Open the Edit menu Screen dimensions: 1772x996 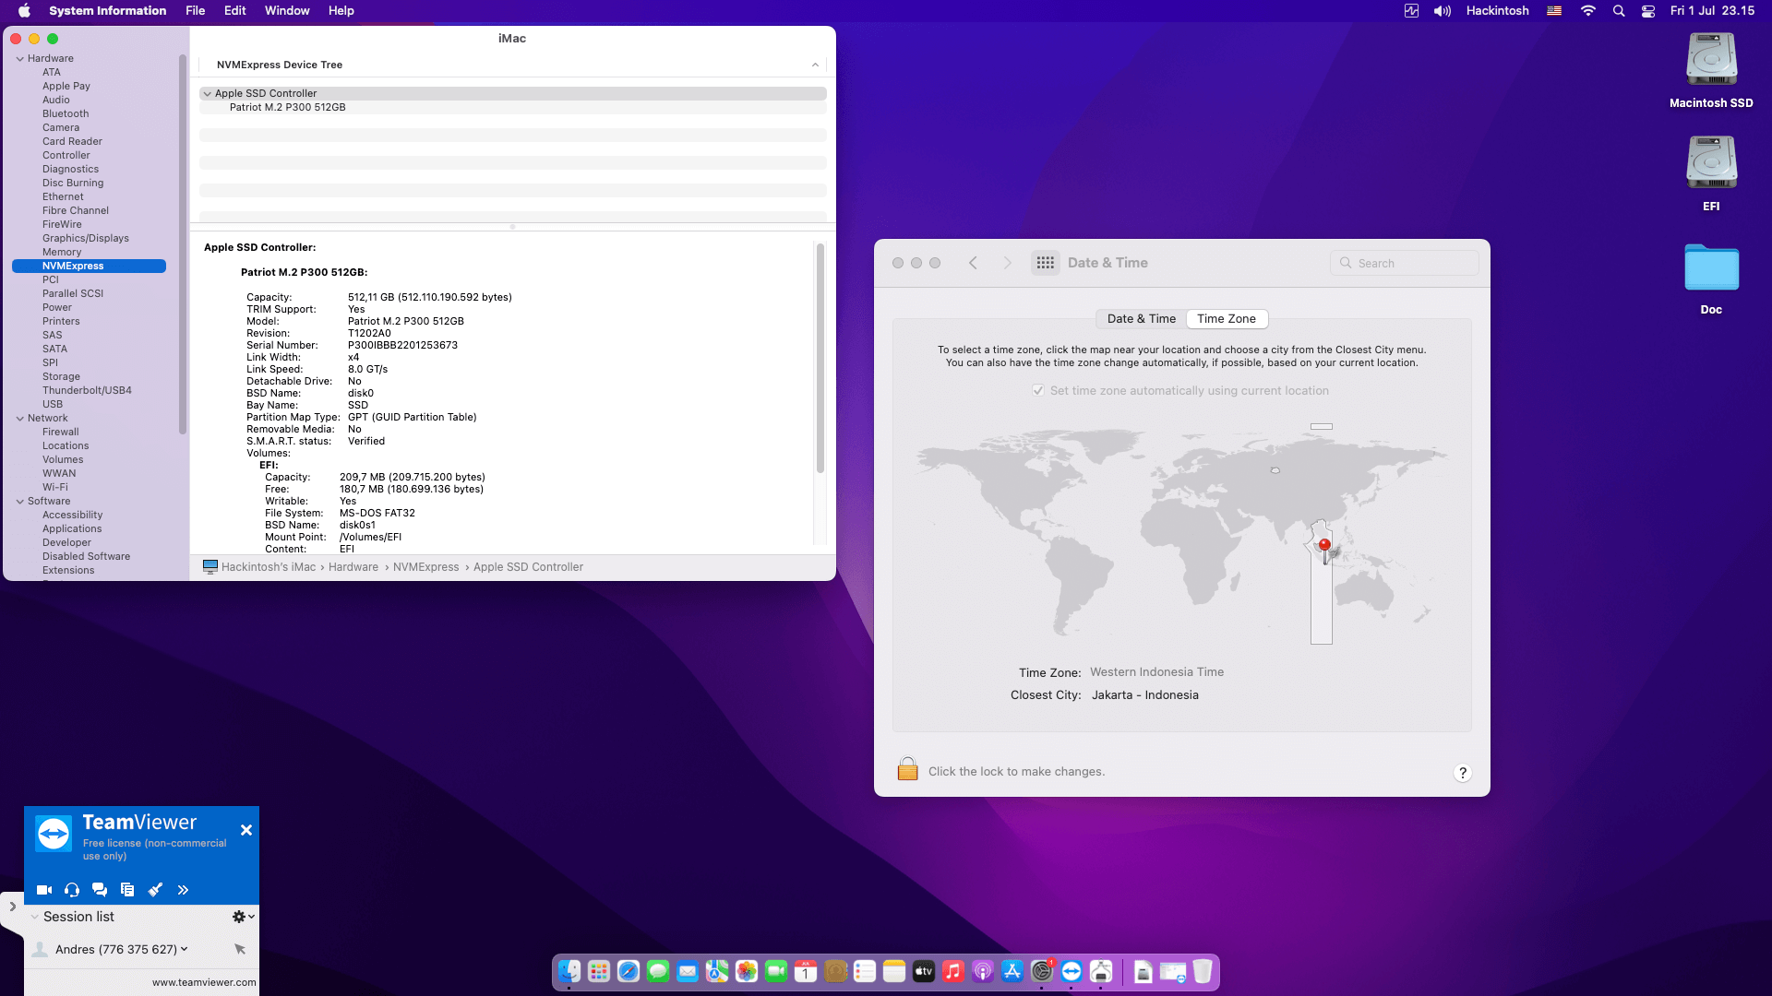(x=235, y=11)
